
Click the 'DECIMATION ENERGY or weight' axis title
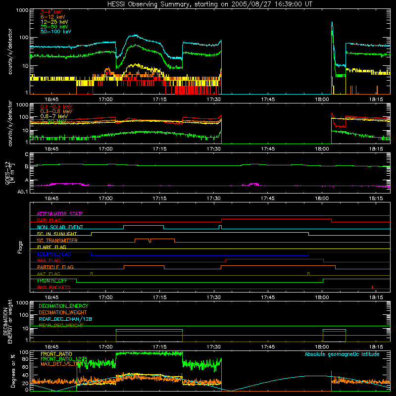(7, 321)
